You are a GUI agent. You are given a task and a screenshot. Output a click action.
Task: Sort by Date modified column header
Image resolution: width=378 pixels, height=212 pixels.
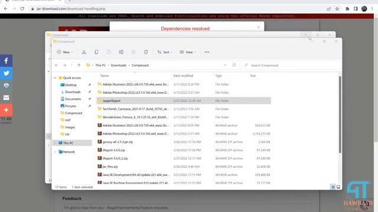click(x=183, y=75)
